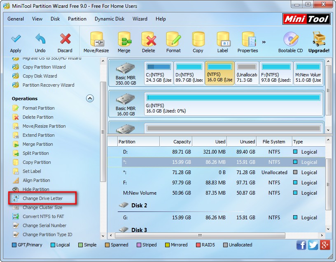Click the Apply checkmark icon

click(16, 39)
